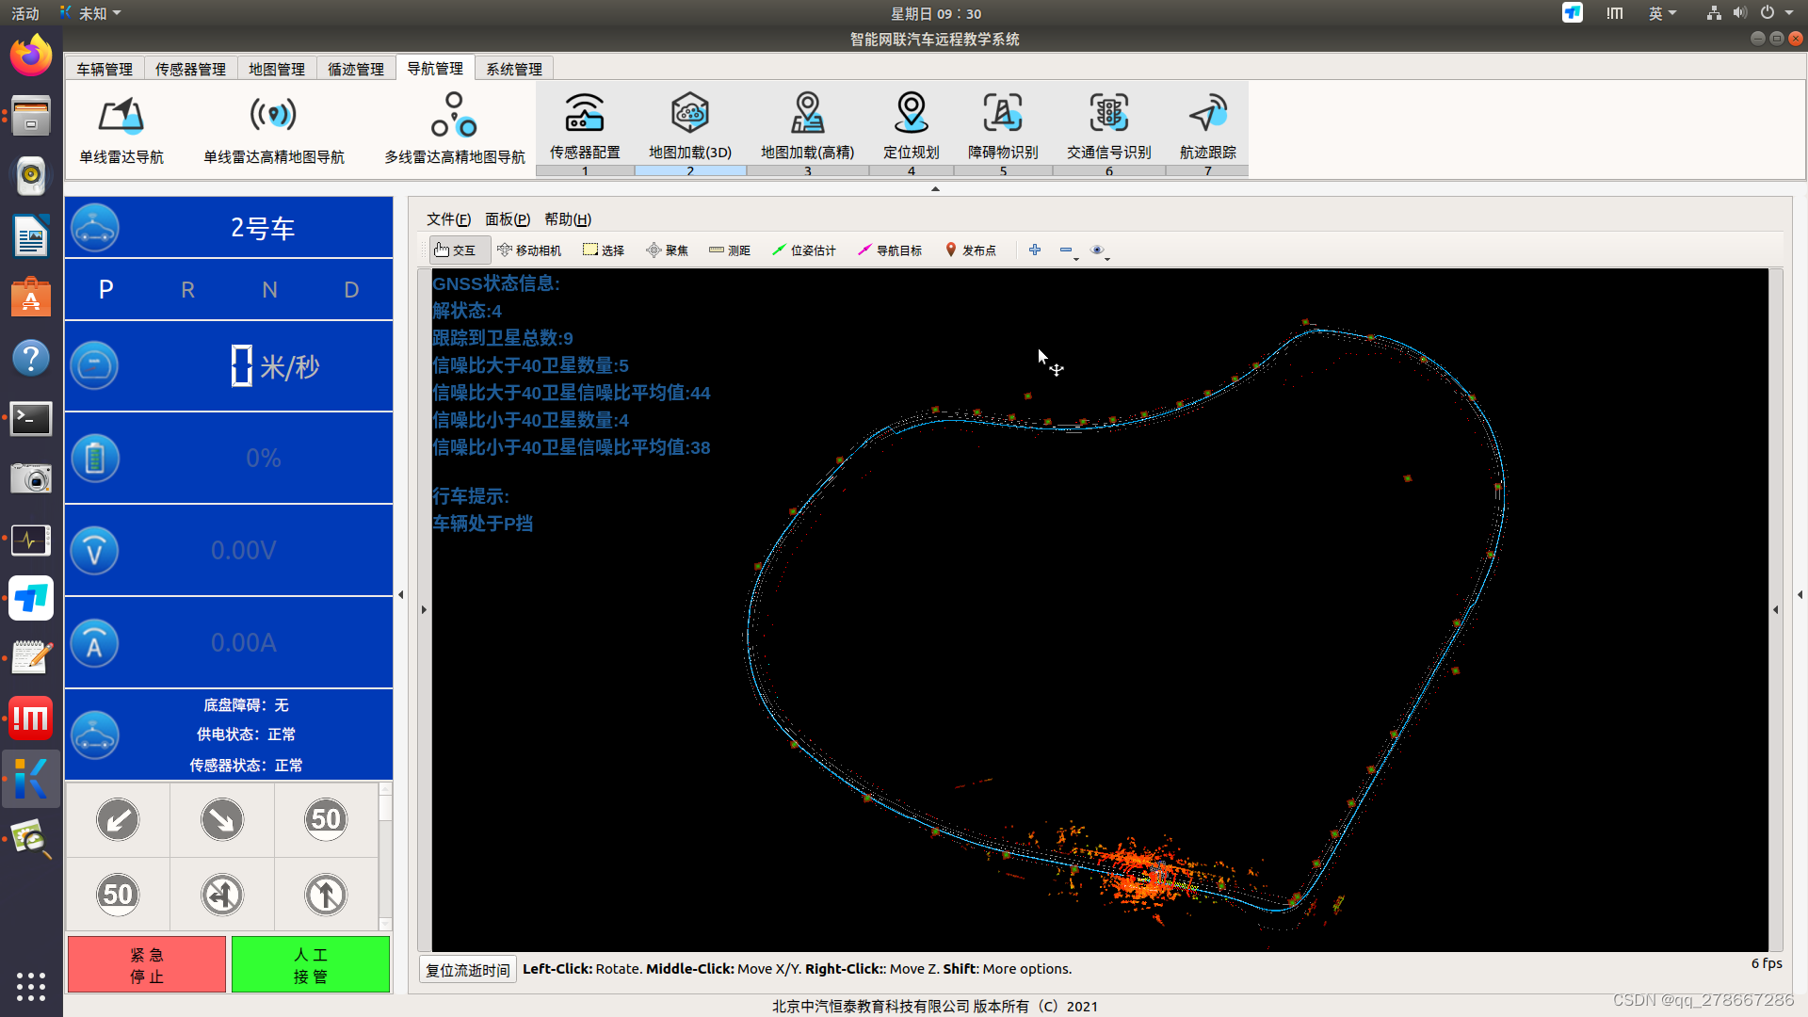Open single-line lidar navigation (单线雷达导航)
Image resolution: width=1808 pixels, height=1017 pixels.
[x=121, y=130]
